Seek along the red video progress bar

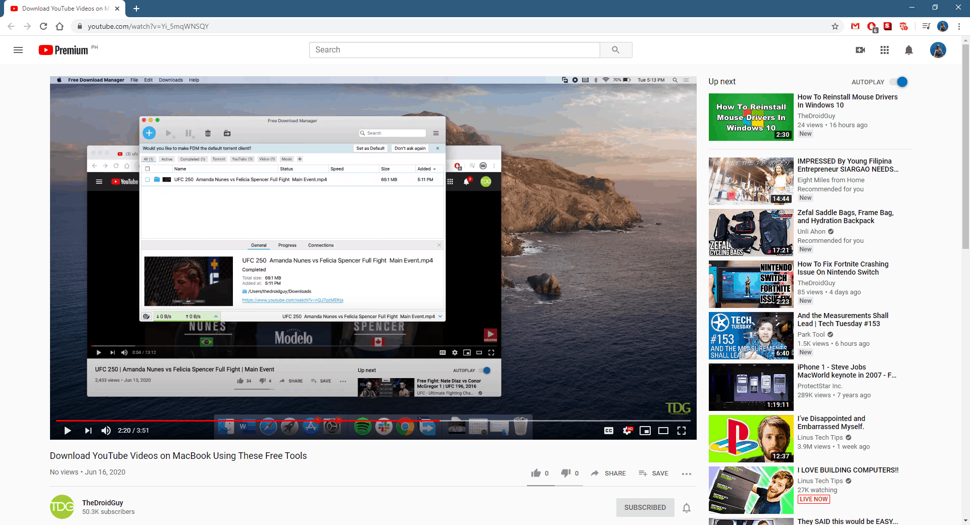tap(373, 421)
